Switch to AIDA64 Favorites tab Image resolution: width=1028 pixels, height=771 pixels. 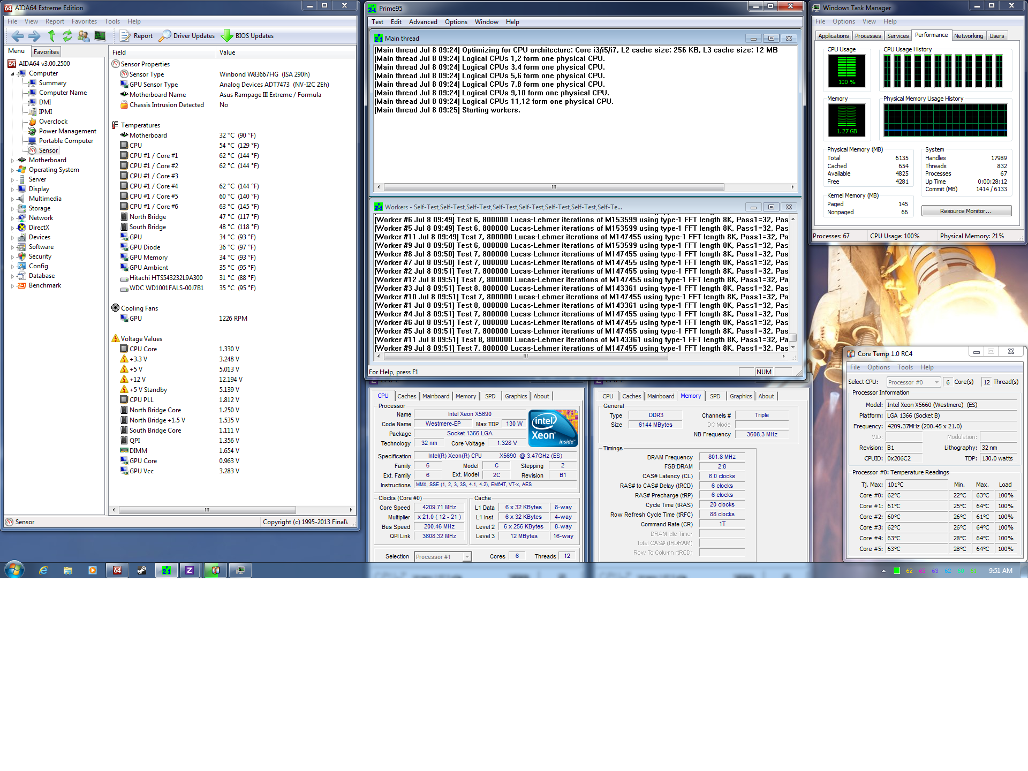(46, 52)
